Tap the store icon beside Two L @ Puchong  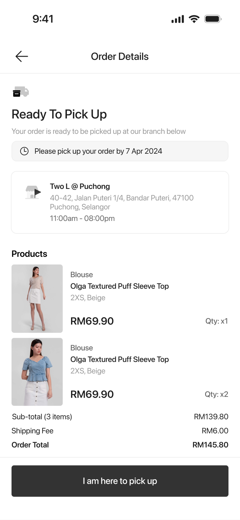33,192
